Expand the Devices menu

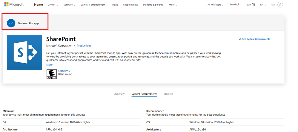53,5
